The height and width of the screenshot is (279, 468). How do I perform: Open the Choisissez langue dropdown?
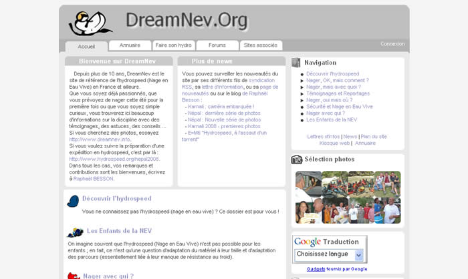coord(328,254)
